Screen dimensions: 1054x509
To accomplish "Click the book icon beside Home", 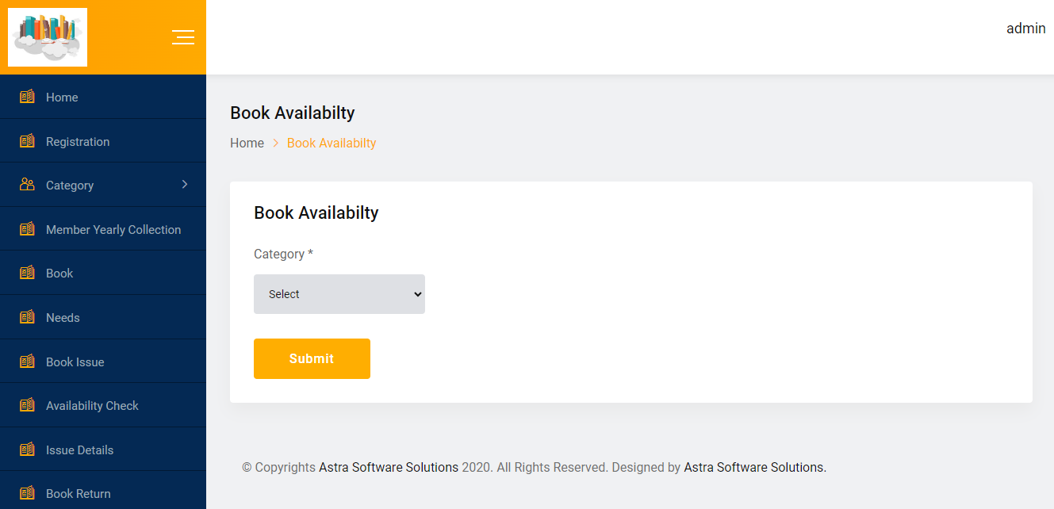I will 27,97.
